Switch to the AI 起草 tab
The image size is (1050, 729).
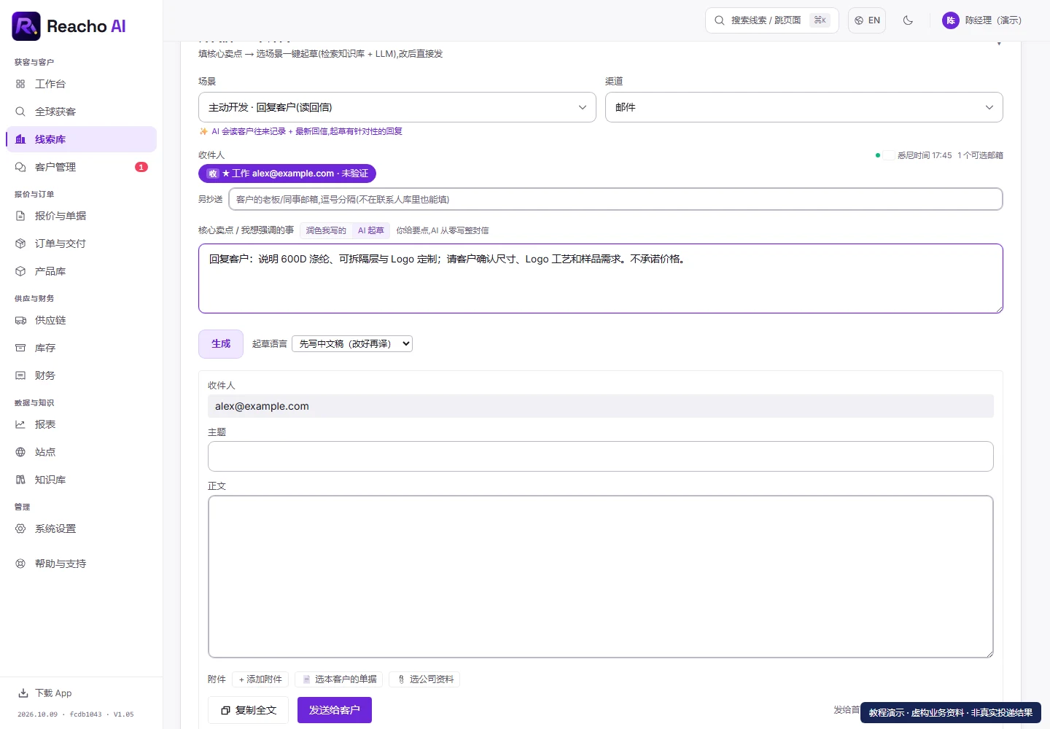(370, 230)
